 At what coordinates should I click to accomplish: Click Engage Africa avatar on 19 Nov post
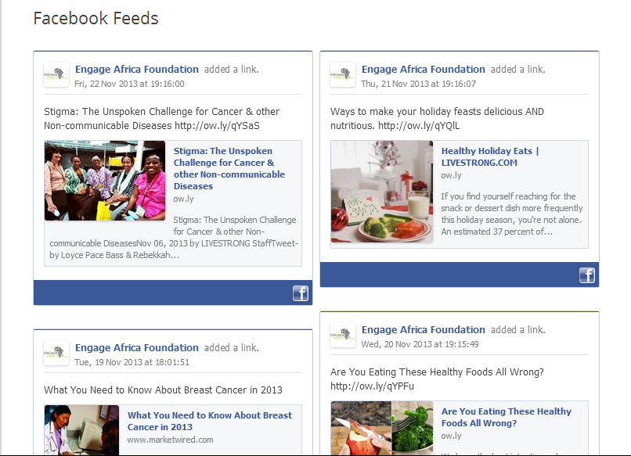[x=56, y=354]
